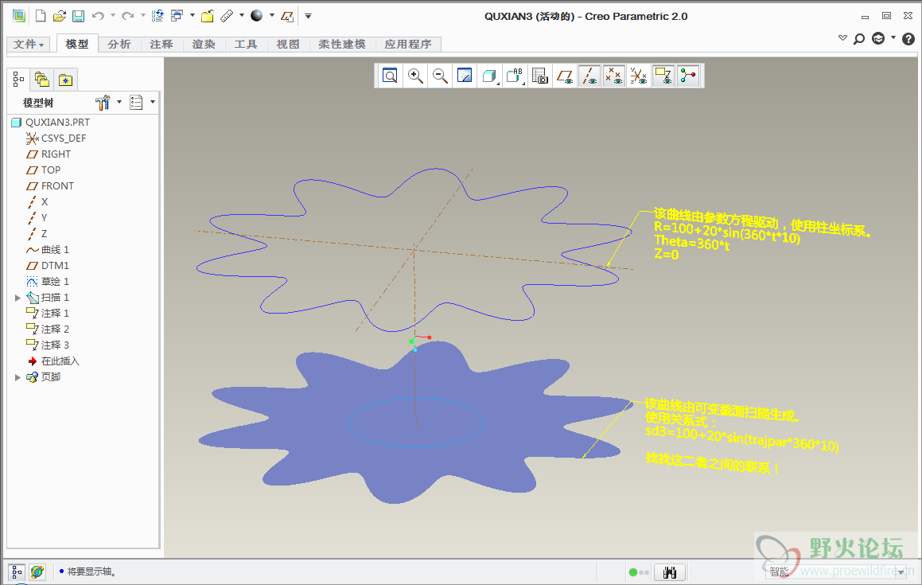The width and height of the screenshot is (922, 585).
Task: Click the Save file icon
Action: (x=78, y=16)
